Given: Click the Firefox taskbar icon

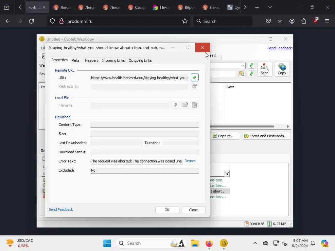Looking at the screenshot, I should tap(209, 243).
